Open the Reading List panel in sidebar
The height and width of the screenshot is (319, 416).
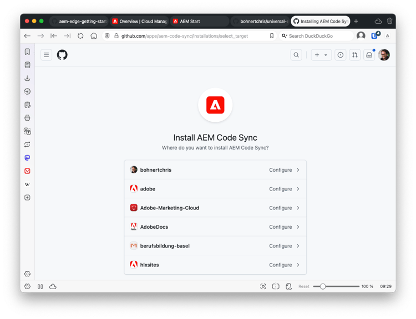click(27, 65)
